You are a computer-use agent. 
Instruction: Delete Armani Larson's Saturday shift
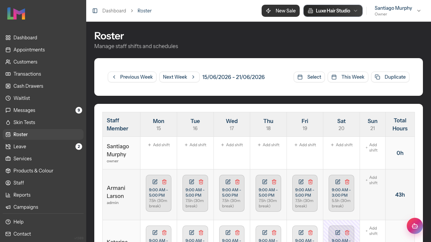click(x=347, y=182)
